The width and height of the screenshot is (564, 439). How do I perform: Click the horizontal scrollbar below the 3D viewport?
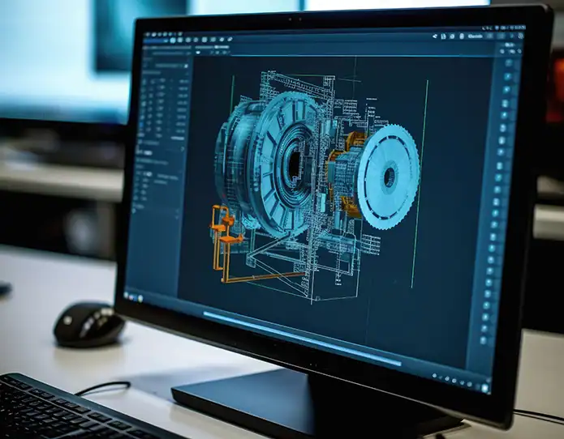coord(302,338)
